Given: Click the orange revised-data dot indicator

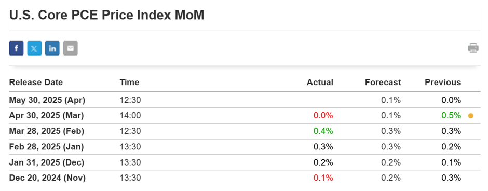Looking at the screenshot, I should 471,116.
